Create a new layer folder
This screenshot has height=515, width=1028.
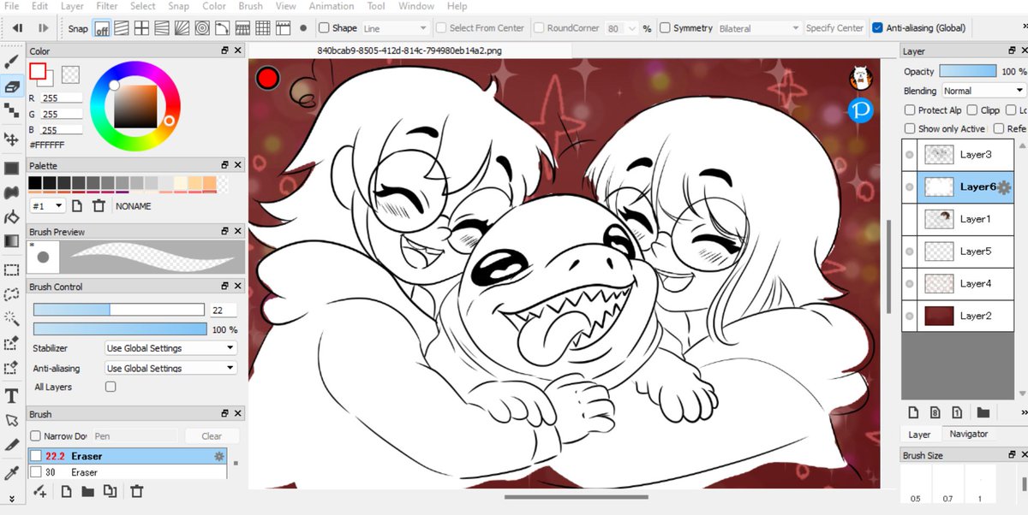pyautogui.click(x=982, y=413)
